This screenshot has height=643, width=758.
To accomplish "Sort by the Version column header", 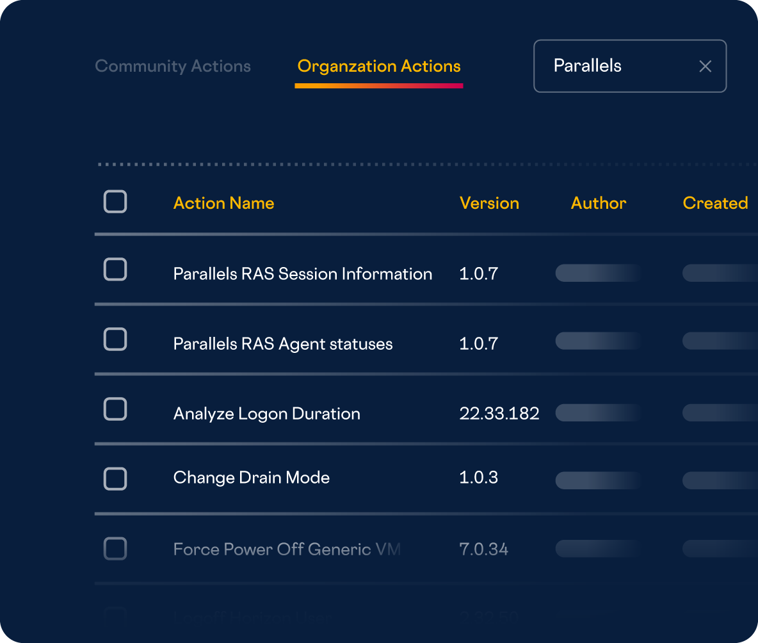I will click(489, 203).
